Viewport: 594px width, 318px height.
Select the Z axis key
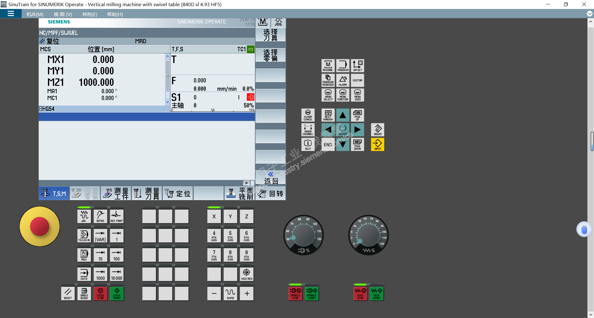[x=247, y=216]
